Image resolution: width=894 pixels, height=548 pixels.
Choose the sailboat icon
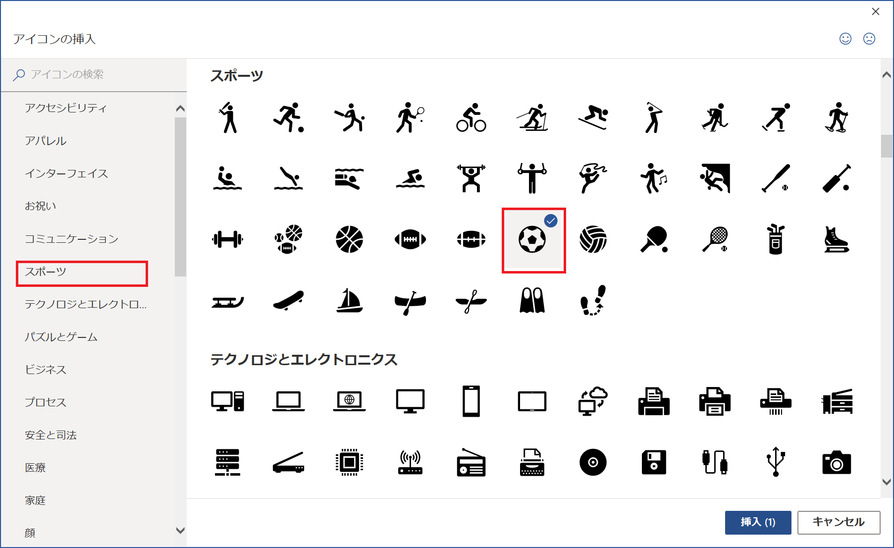point(349,301)
